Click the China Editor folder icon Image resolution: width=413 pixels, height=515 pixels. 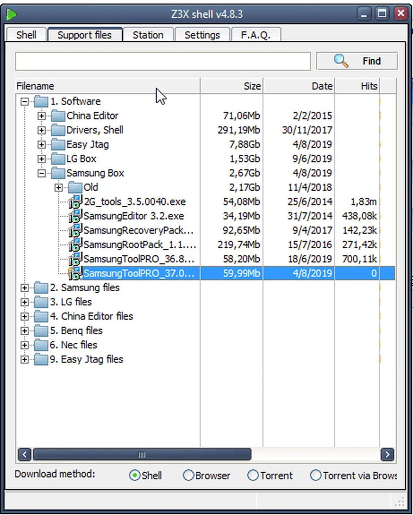58,116
